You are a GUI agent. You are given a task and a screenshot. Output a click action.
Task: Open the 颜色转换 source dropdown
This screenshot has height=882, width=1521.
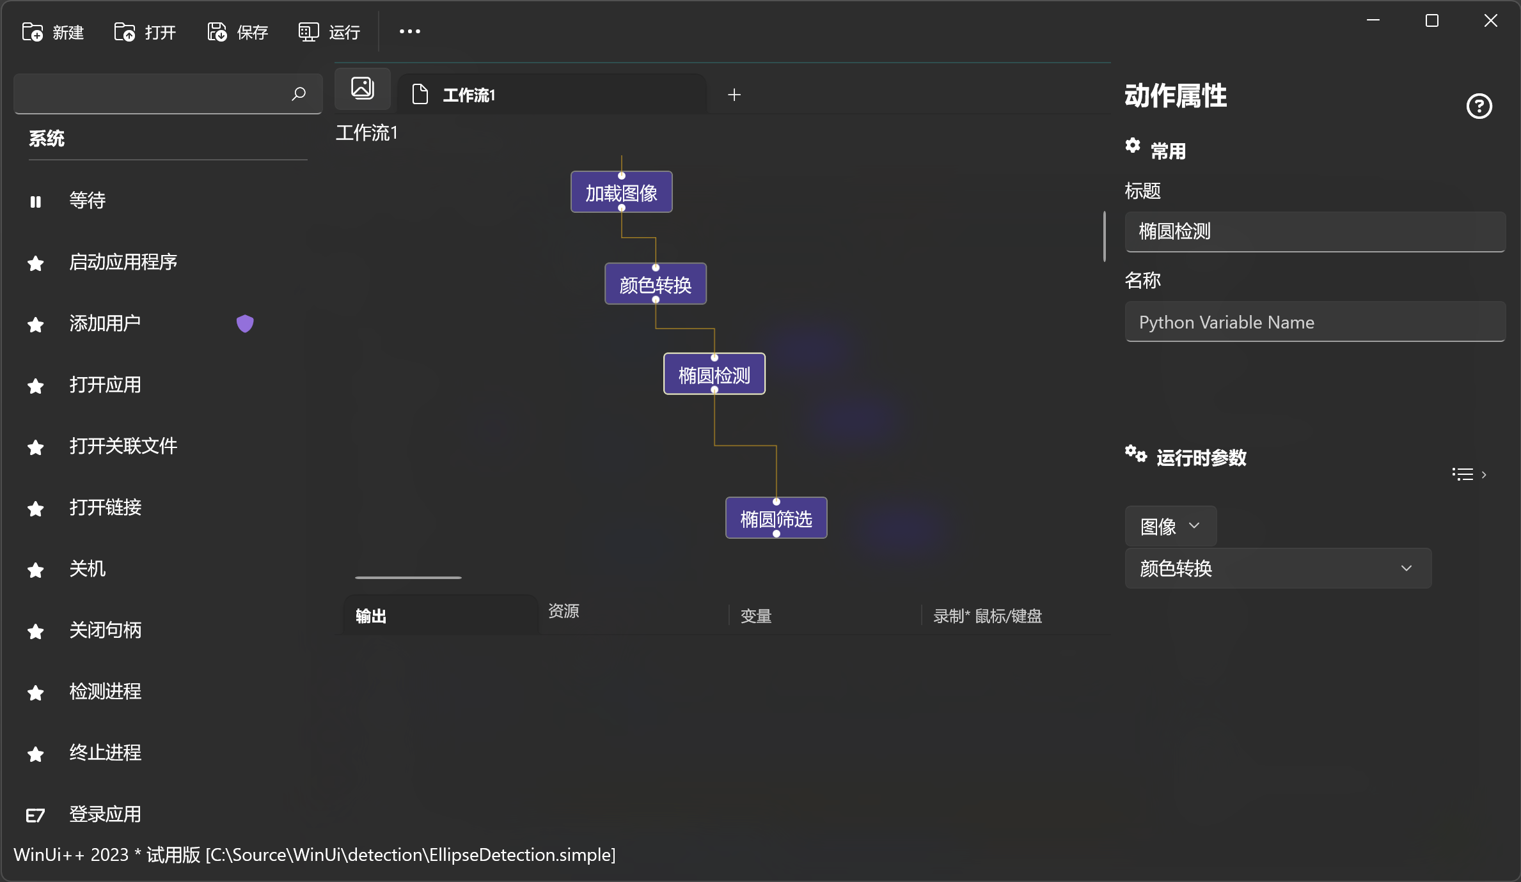1277,568
